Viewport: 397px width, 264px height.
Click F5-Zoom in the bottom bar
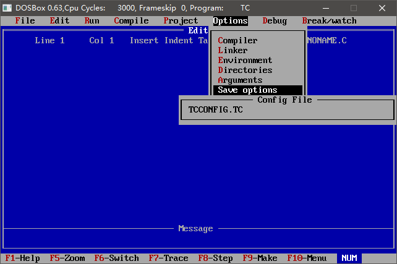tap(67, 258)
